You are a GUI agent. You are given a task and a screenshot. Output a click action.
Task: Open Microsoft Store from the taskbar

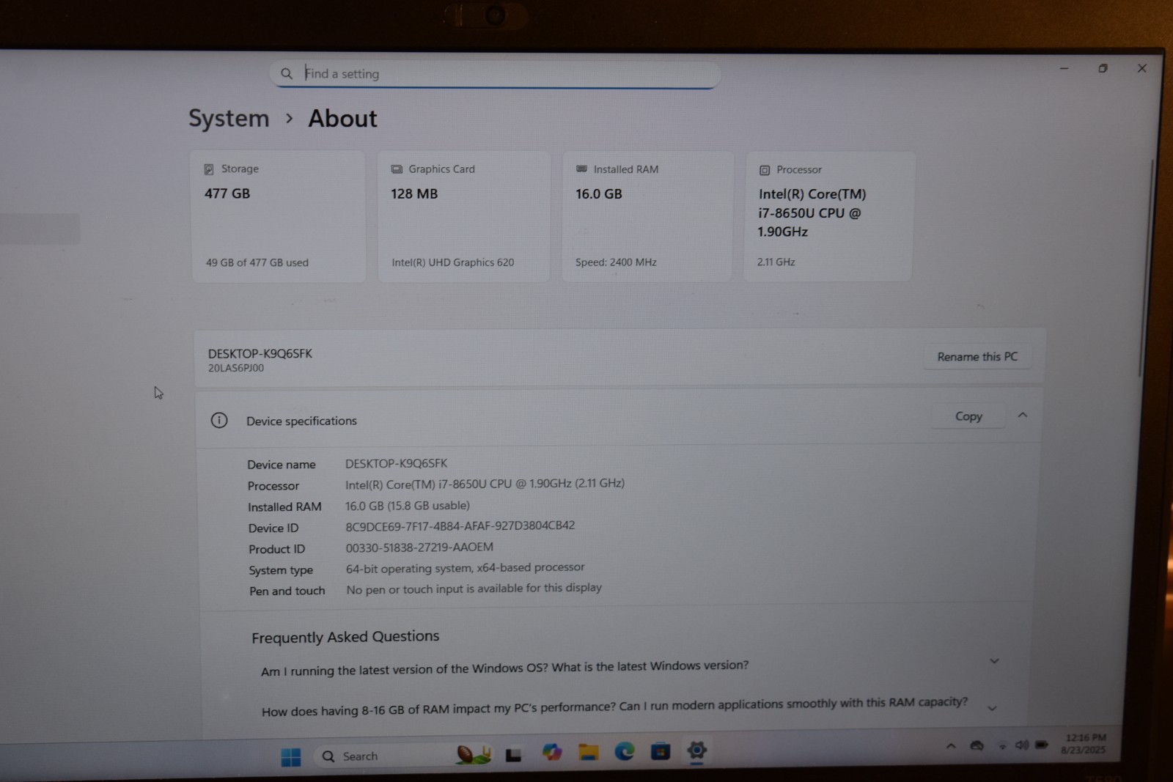[x=661, y=751]
